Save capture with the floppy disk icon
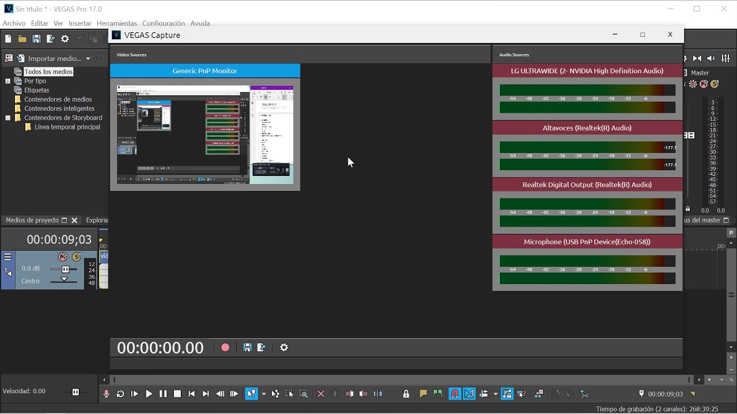This screenshot has width=737, height=414. (x=248, y=347)
